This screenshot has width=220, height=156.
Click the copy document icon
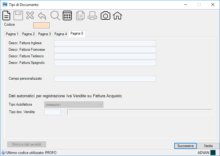point(80,16)
